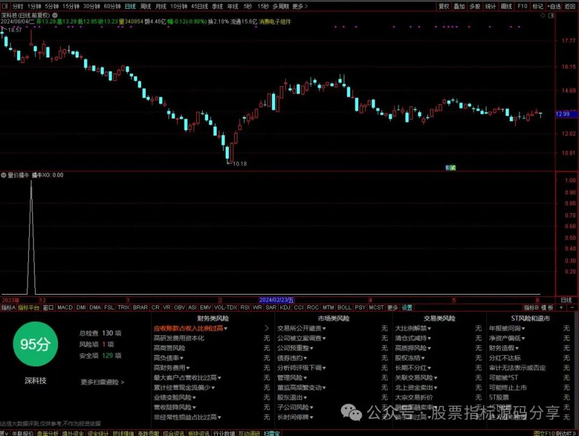Click the 统计 statistics button
579x436 pixels.
pyautogui.click(x=491, y=6)
